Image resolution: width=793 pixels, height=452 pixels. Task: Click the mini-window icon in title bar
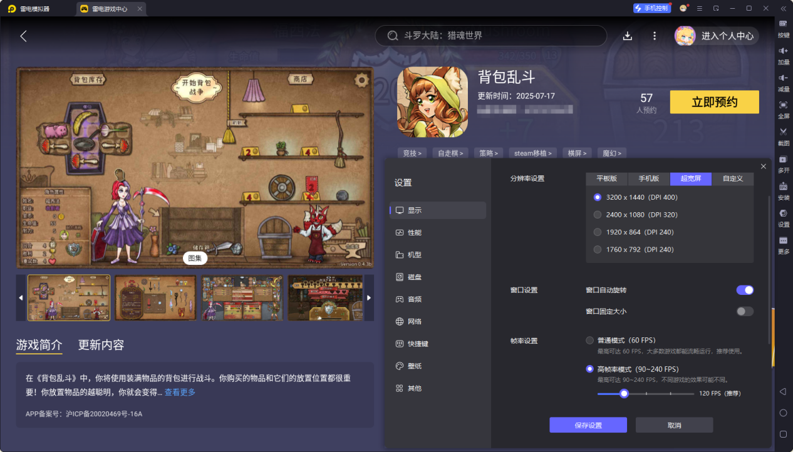point(716,8)
